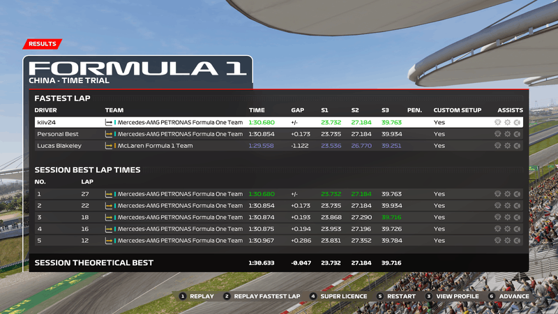Click third assist icon in kiiv24 row
The width and height of the screenshot is (558, 314).
coord(517,122)
